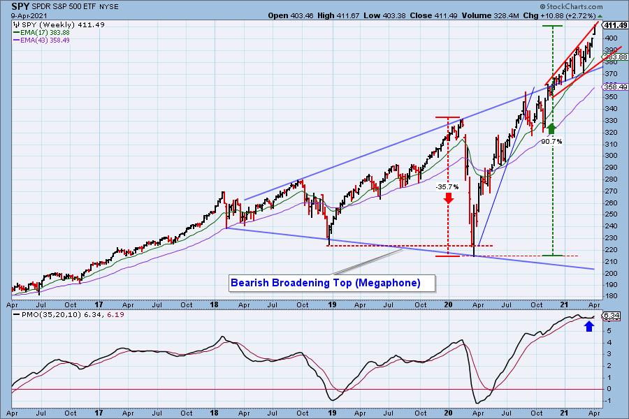
Task: Select the 'SPY (Weekly) 411.49' legend entry
Action: pos(63,25)
